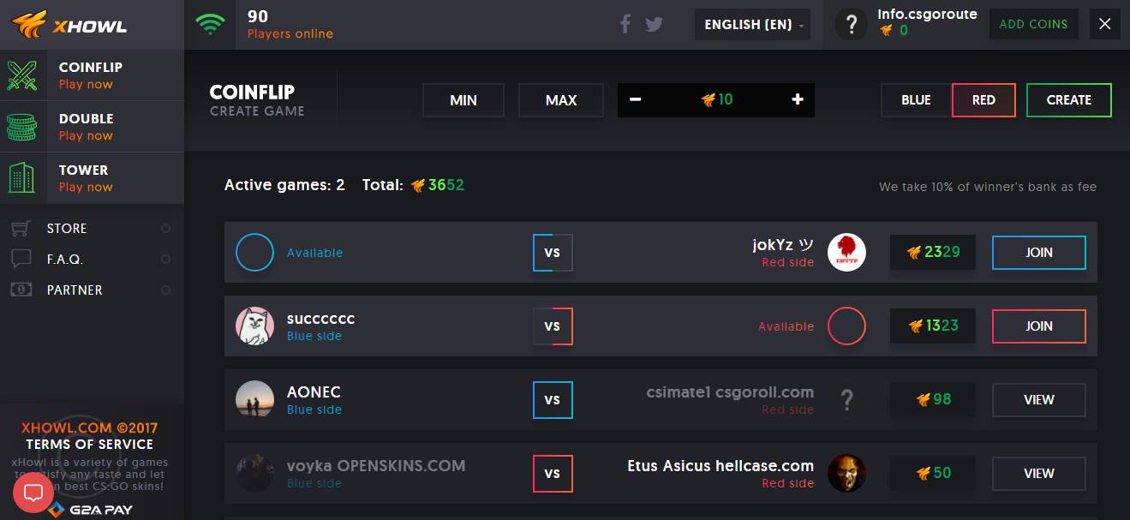Screen dimensions: 1130x520
Task: Open the Twitter page via bird icon
Action: pyautogui.click(x=655, y=24)
